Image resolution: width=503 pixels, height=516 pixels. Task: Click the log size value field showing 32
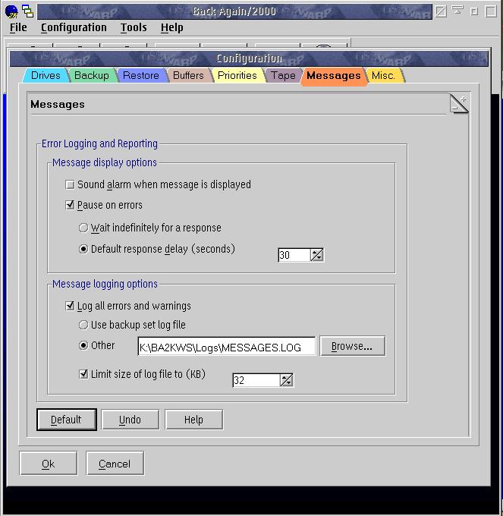point(256,380)
